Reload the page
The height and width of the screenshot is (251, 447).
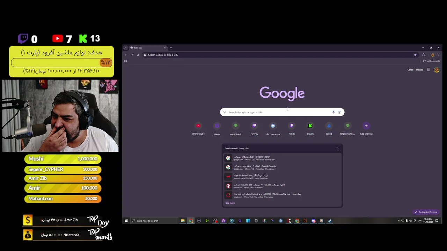pyautogui.click(x=138, y=55)
